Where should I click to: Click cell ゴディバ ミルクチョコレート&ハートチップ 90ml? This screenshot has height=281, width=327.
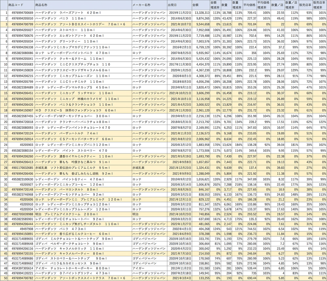coord(83,239)
